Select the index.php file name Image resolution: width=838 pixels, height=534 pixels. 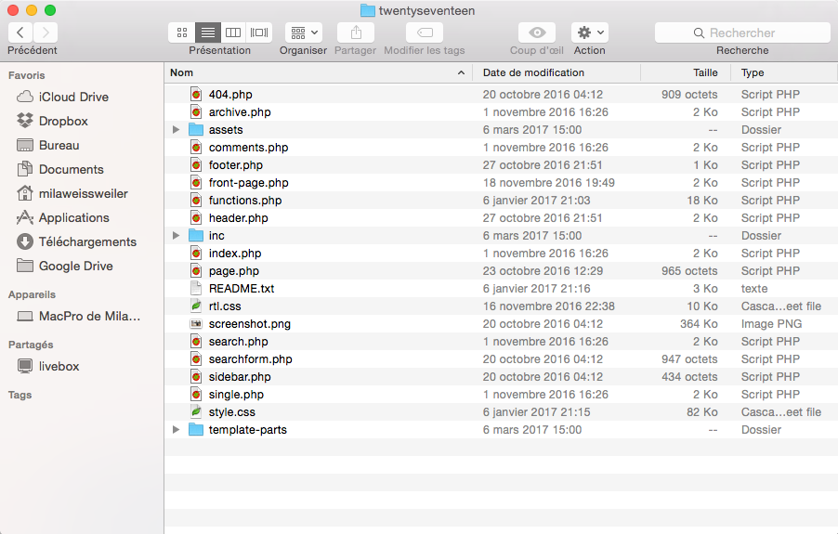[235, 254]
